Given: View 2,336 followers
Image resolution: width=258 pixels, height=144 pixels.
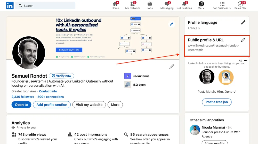Looking at the screenshot, I should 23,97.
